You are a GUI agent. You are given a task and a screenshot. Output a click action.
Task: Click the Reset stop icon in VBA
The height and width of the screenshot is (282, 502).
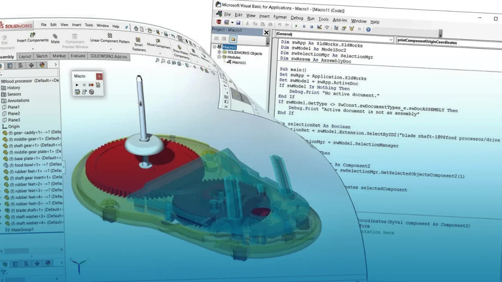[311, 26]
